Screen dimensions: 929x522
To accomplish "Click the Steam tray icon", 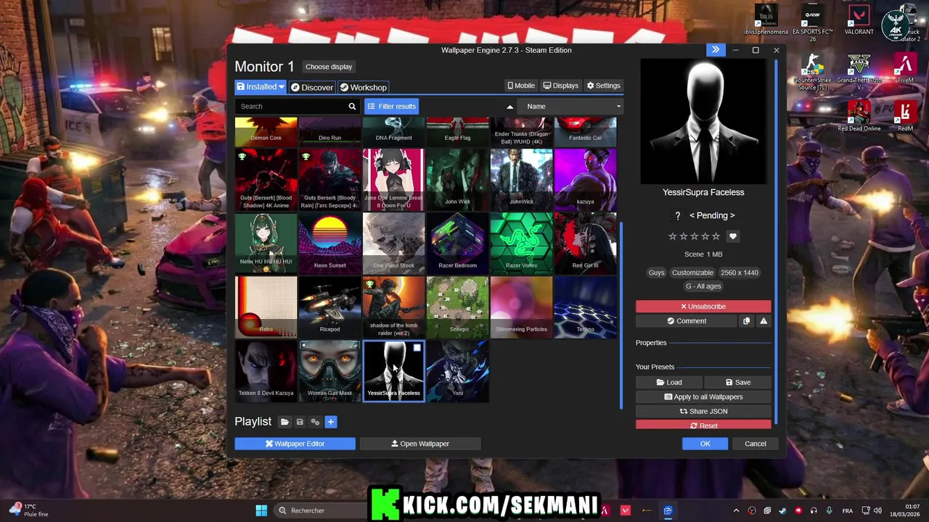I will [782, 511].
